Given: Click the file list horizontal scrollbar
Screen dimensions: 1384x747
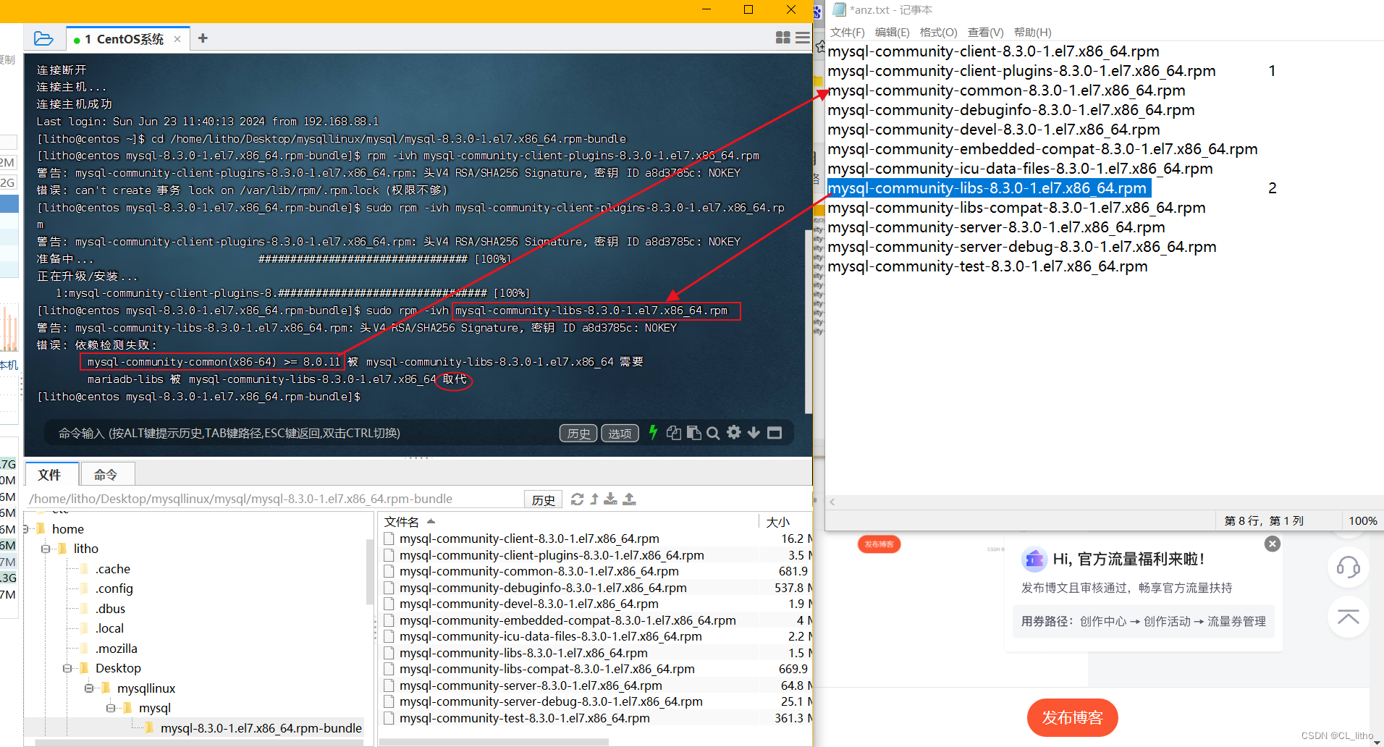Looking at the screenshot, I should 494,742.
